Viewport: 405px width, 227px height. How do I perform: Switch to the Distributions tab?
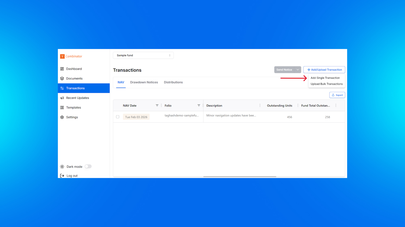coord(173,82)
